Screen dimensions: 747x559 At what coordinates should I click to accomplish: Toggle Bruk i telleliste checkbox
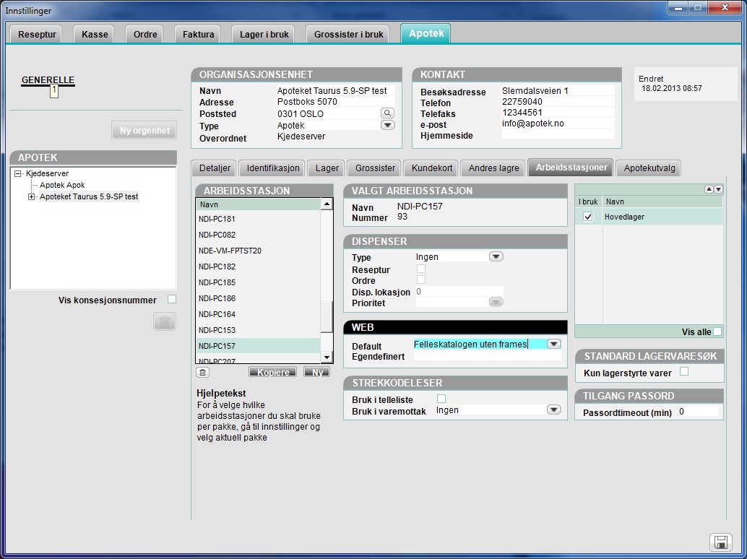(x=441, y=399)
